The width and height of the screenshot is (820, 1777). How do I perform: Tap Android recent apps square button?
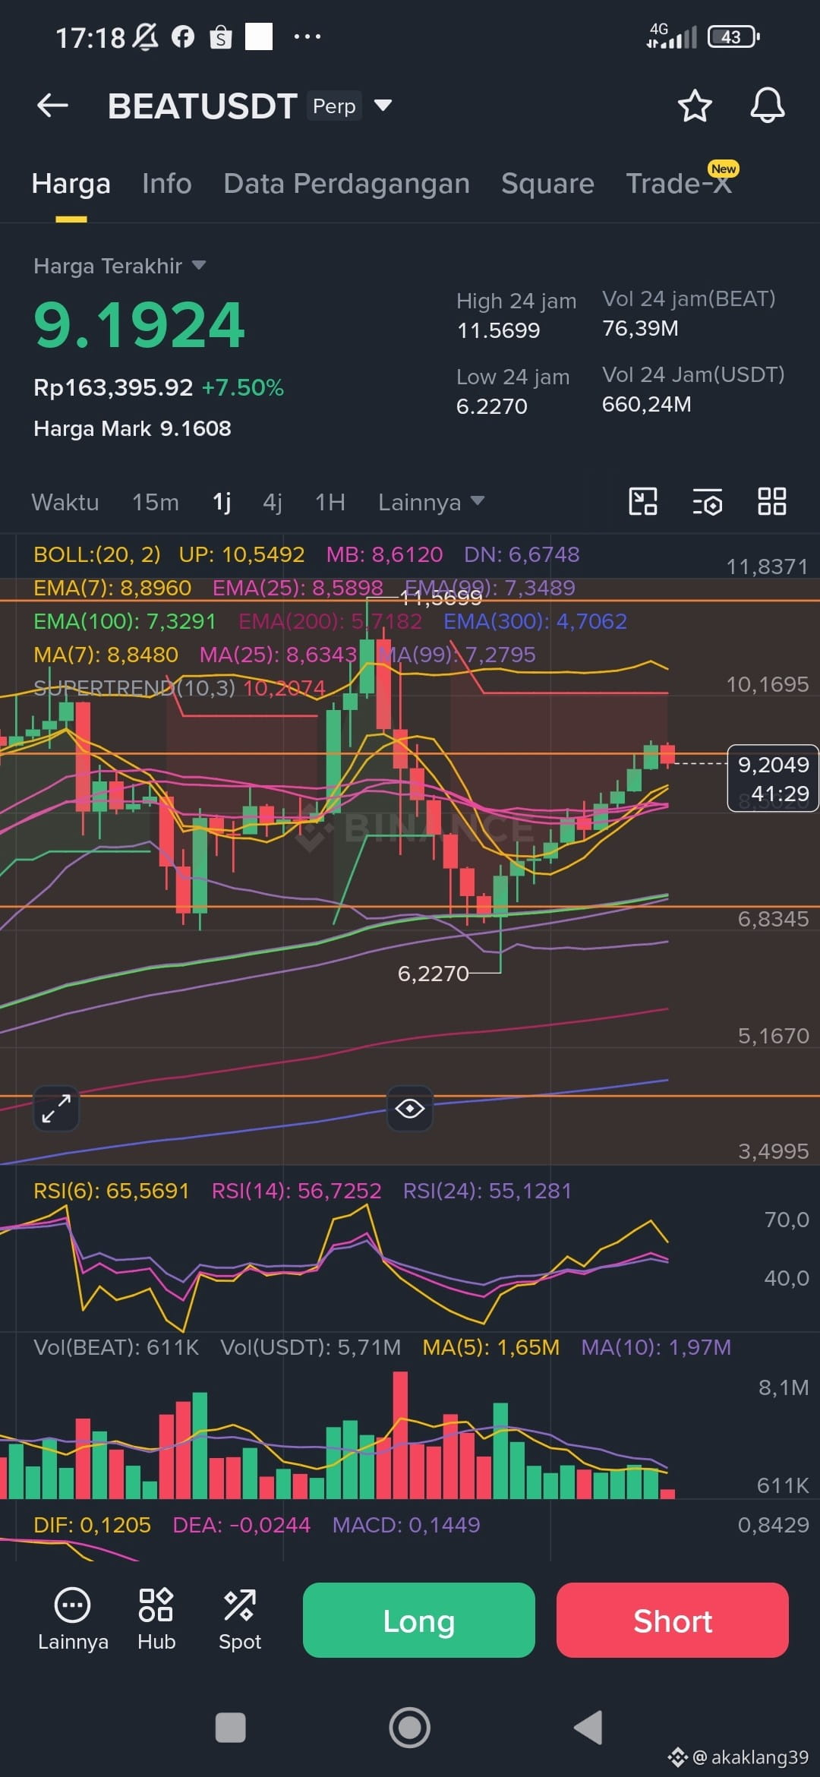click(x=231, y=1728)
